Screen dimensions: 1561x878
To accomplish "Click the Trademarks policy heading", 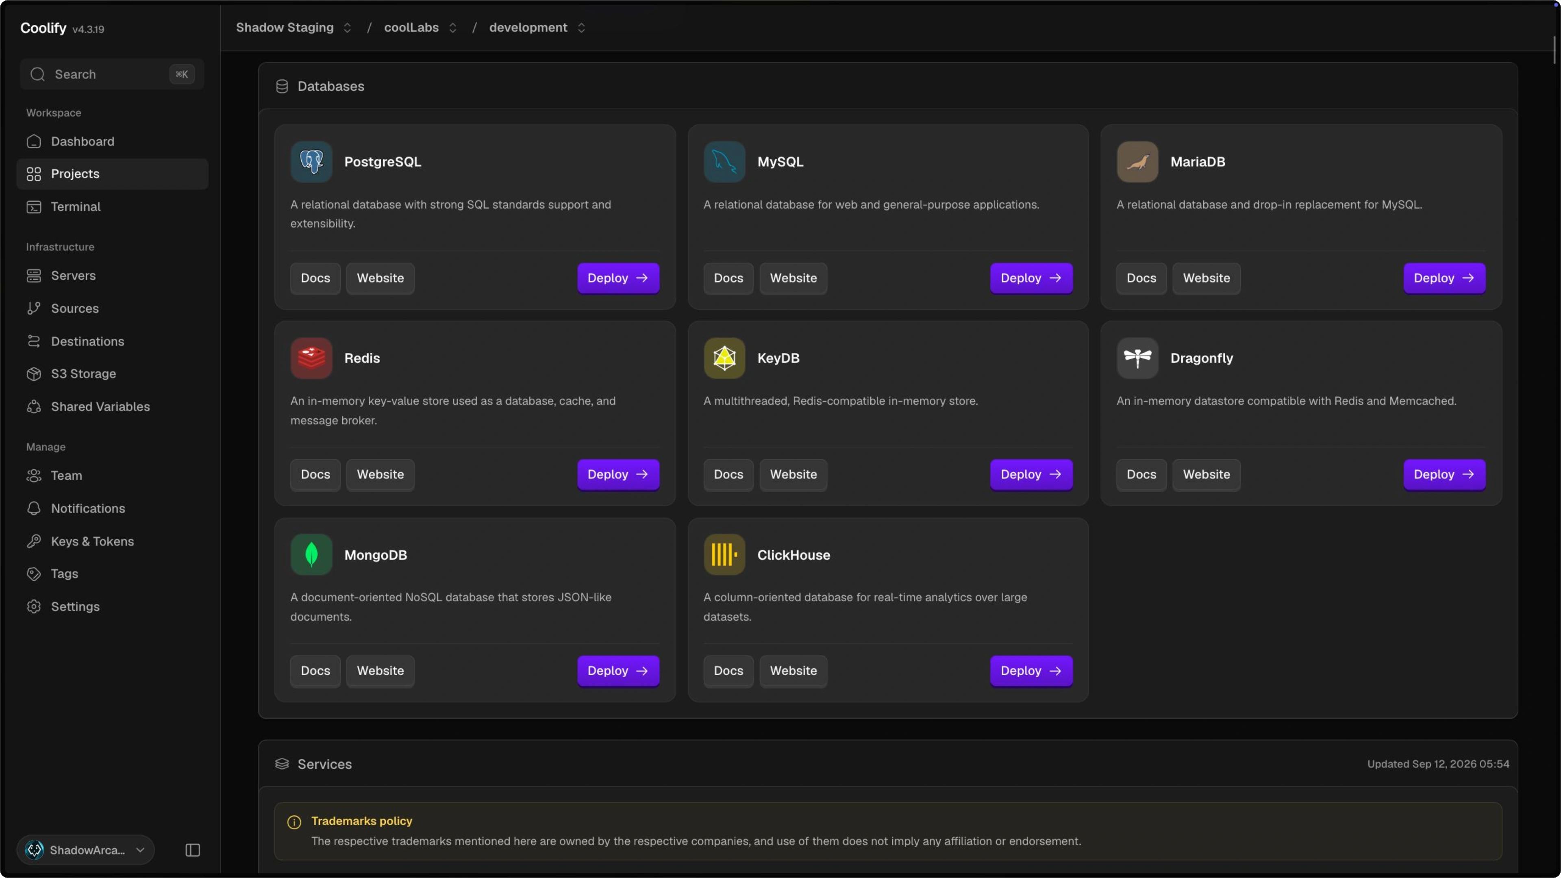I will point(362,821).
